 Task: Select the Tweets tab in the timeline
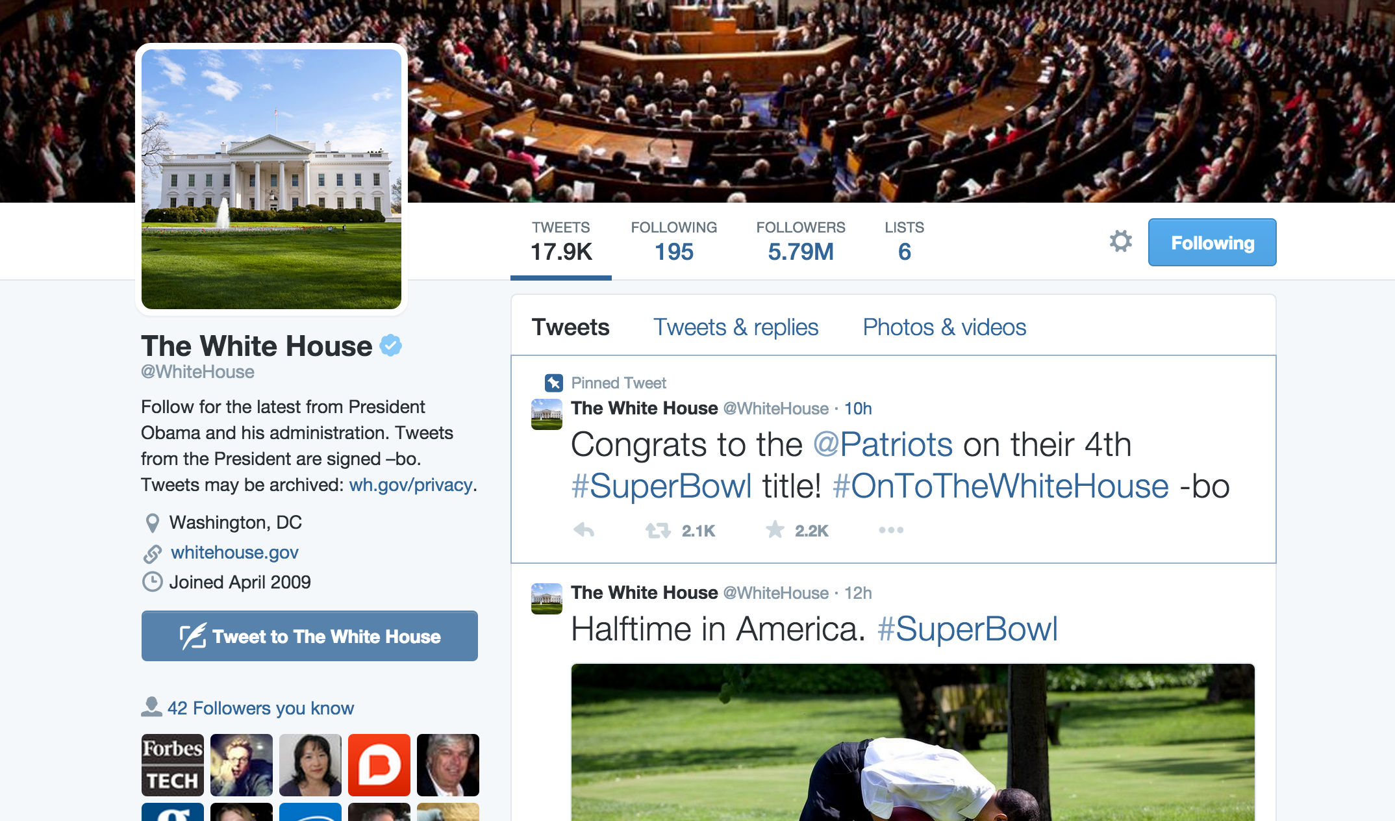[x=570, y=327]
